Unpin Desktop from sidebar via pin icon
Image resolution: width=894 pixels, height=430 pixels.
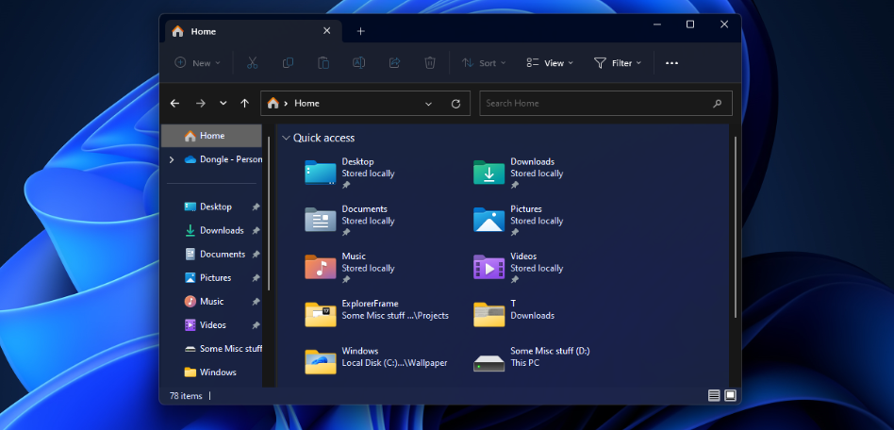256,207
